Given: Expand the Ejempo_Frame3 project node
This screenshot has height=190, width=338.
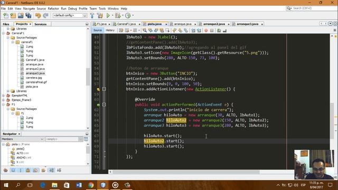Looking at the screenshot, I should pos(4,100).
